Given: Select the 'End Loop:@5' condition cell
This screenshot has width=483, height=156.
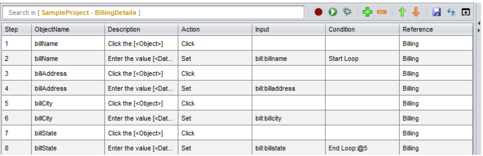Looking at the screenshot, I should click(362, 148).
